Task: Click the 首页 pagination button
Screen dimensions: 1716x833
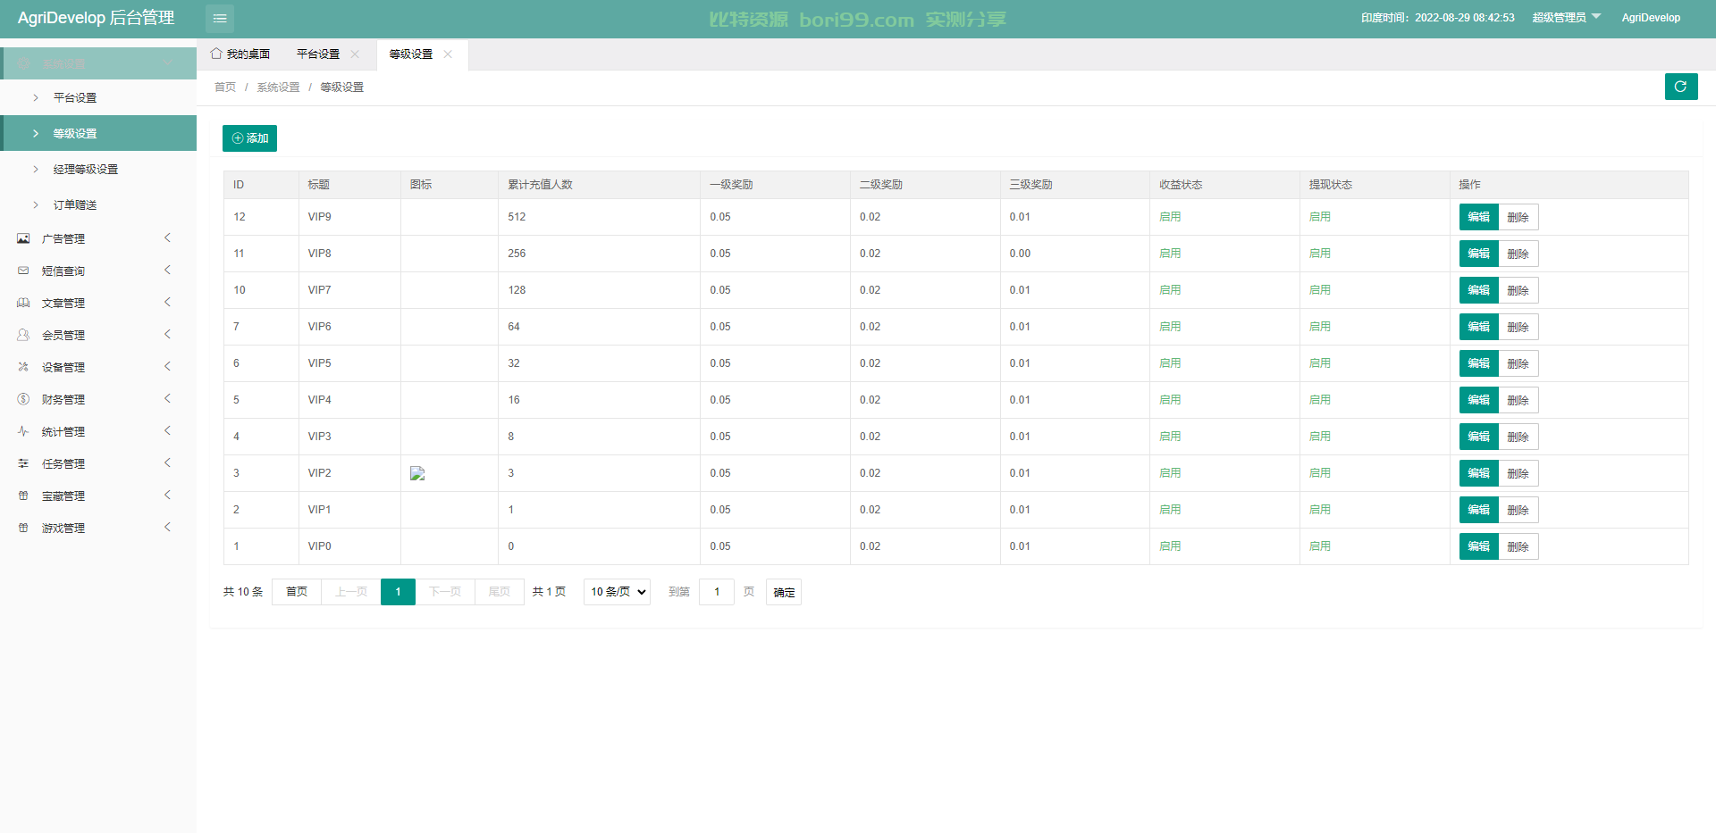Action: coord(297,592)
